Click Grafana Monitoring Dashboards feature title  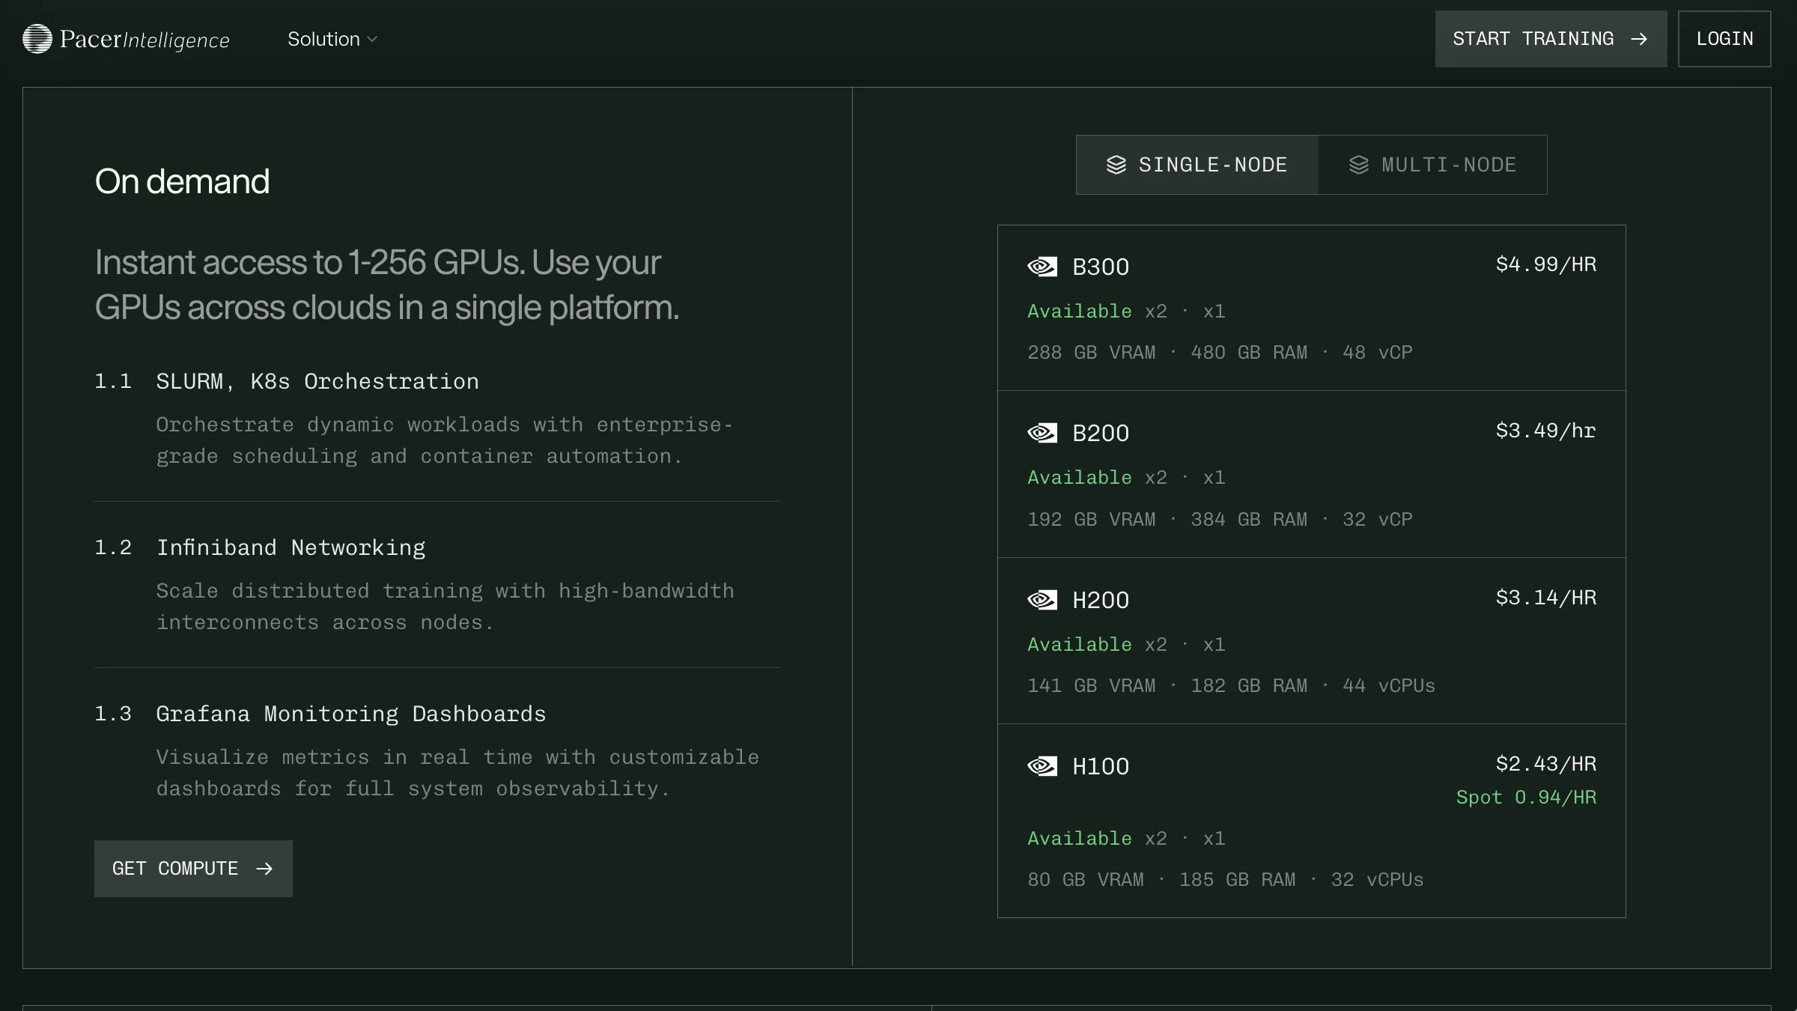click(x=351, y=714)
